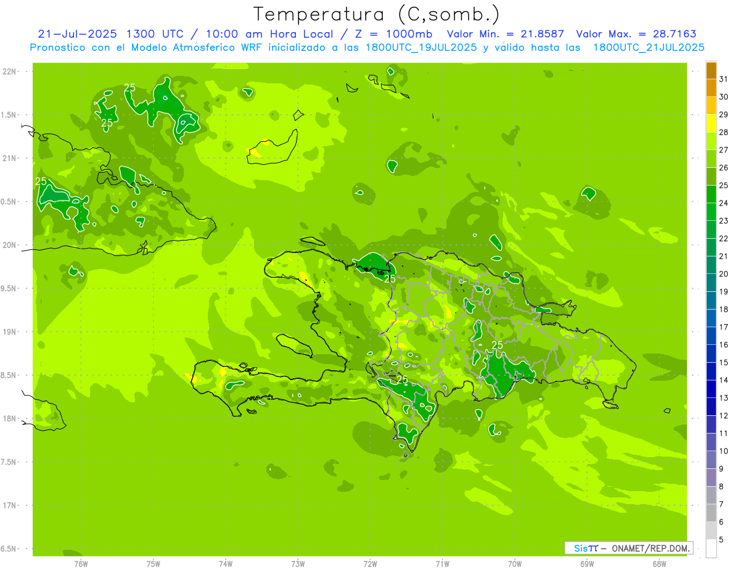Click the colorbar value label 11
Image resolution: width=740 pixels, height=572 pixels.
[724, 433]
